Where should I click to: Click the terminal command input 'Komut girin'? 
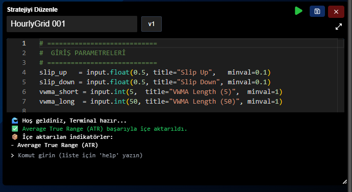pos(80,155)
